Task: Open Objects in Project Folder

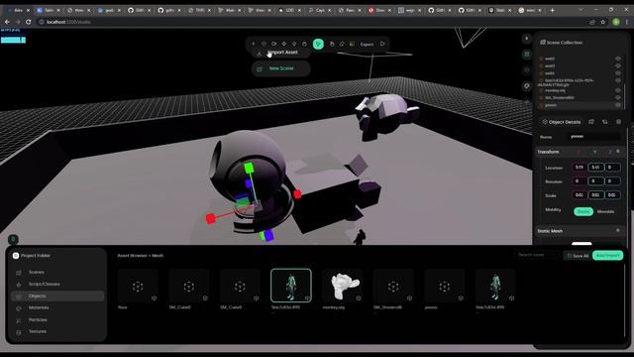Action: click(57, 297)
